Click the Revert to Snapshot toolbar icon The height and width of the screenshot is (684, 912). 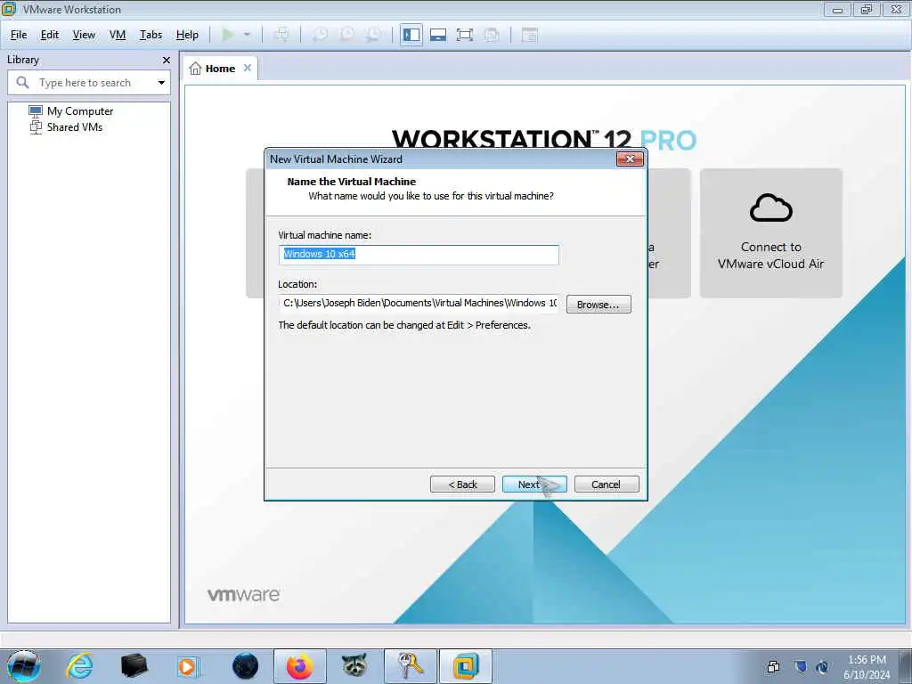pyautogui.click(x=346, y=35)
